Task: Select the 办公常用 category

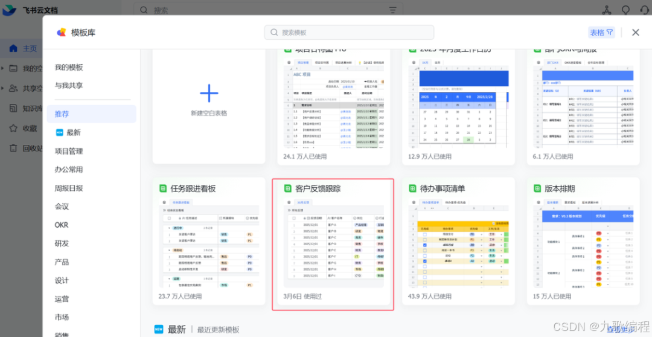Action: 69,169
